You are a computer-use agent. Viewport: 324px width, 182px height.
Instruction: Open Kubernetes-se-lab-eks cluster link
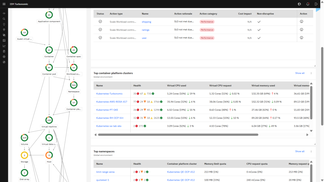click(x=109, y=126)
